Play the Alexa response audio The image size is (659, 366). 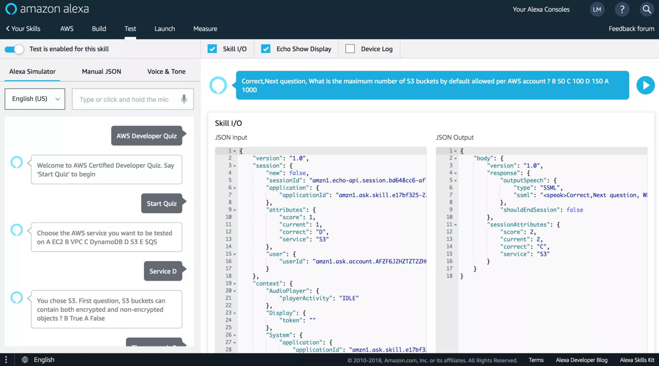[x=645, y=86]
